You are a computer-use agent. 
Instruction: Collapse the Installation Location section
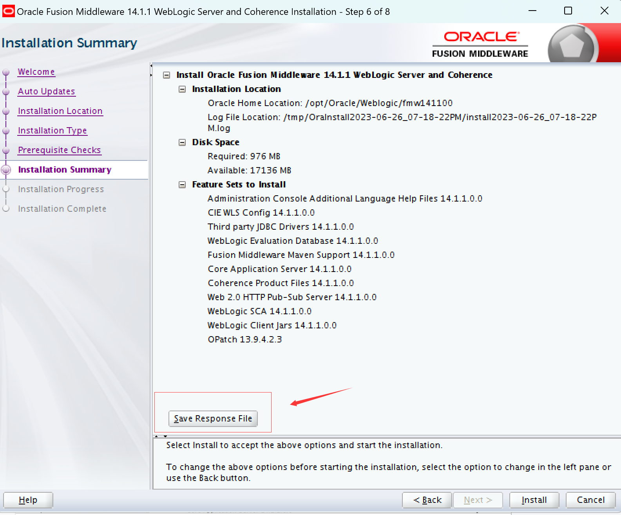[182, 89]
